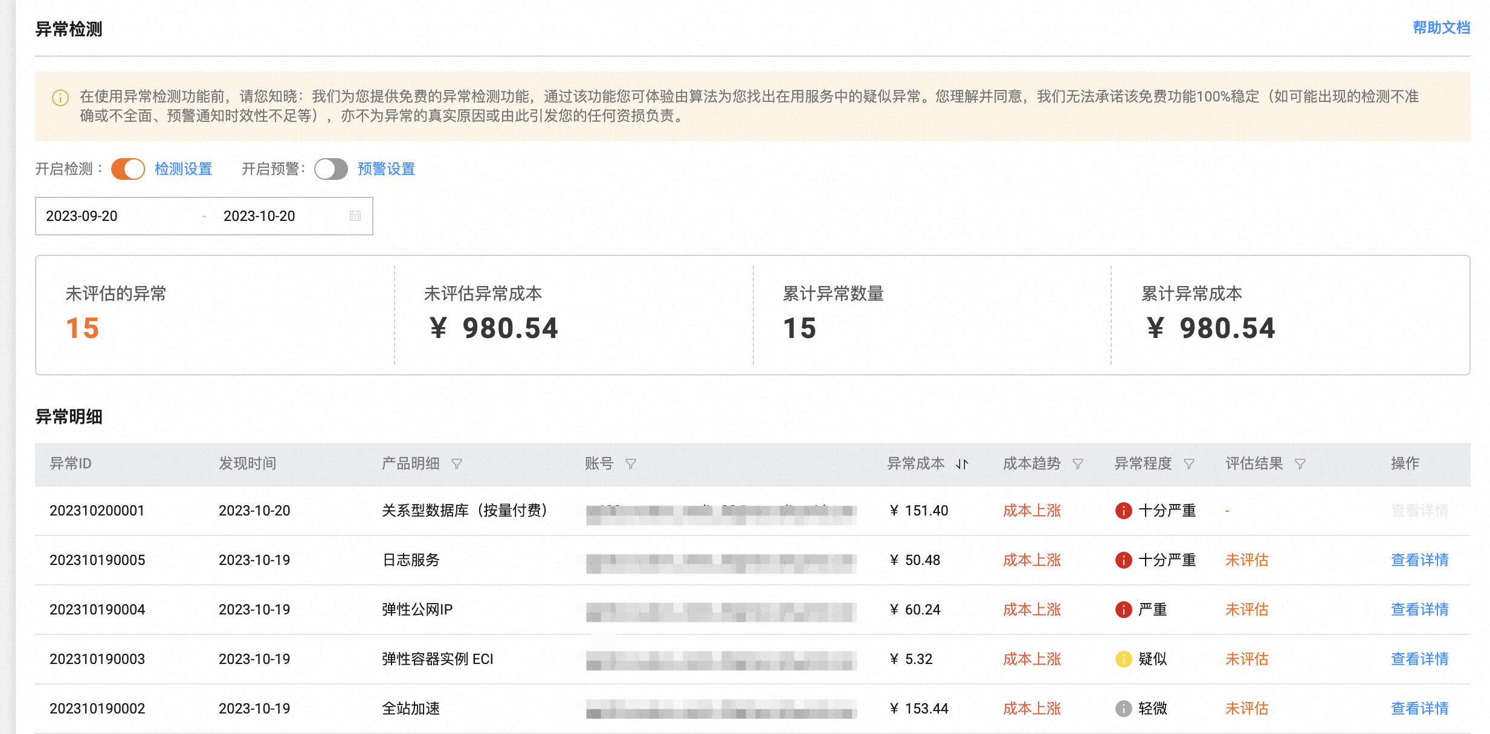Image resolution: width=1490 pixels, height=734 pixels.
Task: Click 查看详情 for 弹性公网IP row
Action: 1419,610
